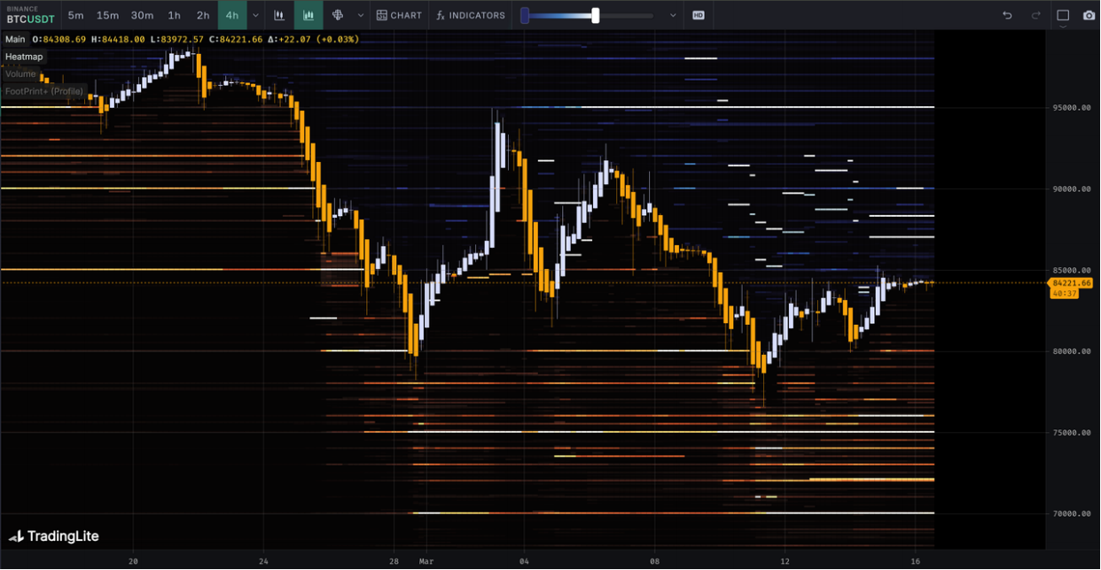Expand dropdown beside the heatmap intensity slider
The width and height of the screenshot is (1101, 570).
point(673,15)
